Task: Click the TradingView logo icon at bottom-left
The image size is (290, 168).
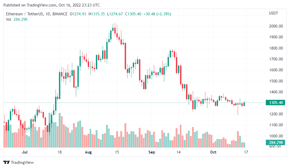Action: click(7, 162)
